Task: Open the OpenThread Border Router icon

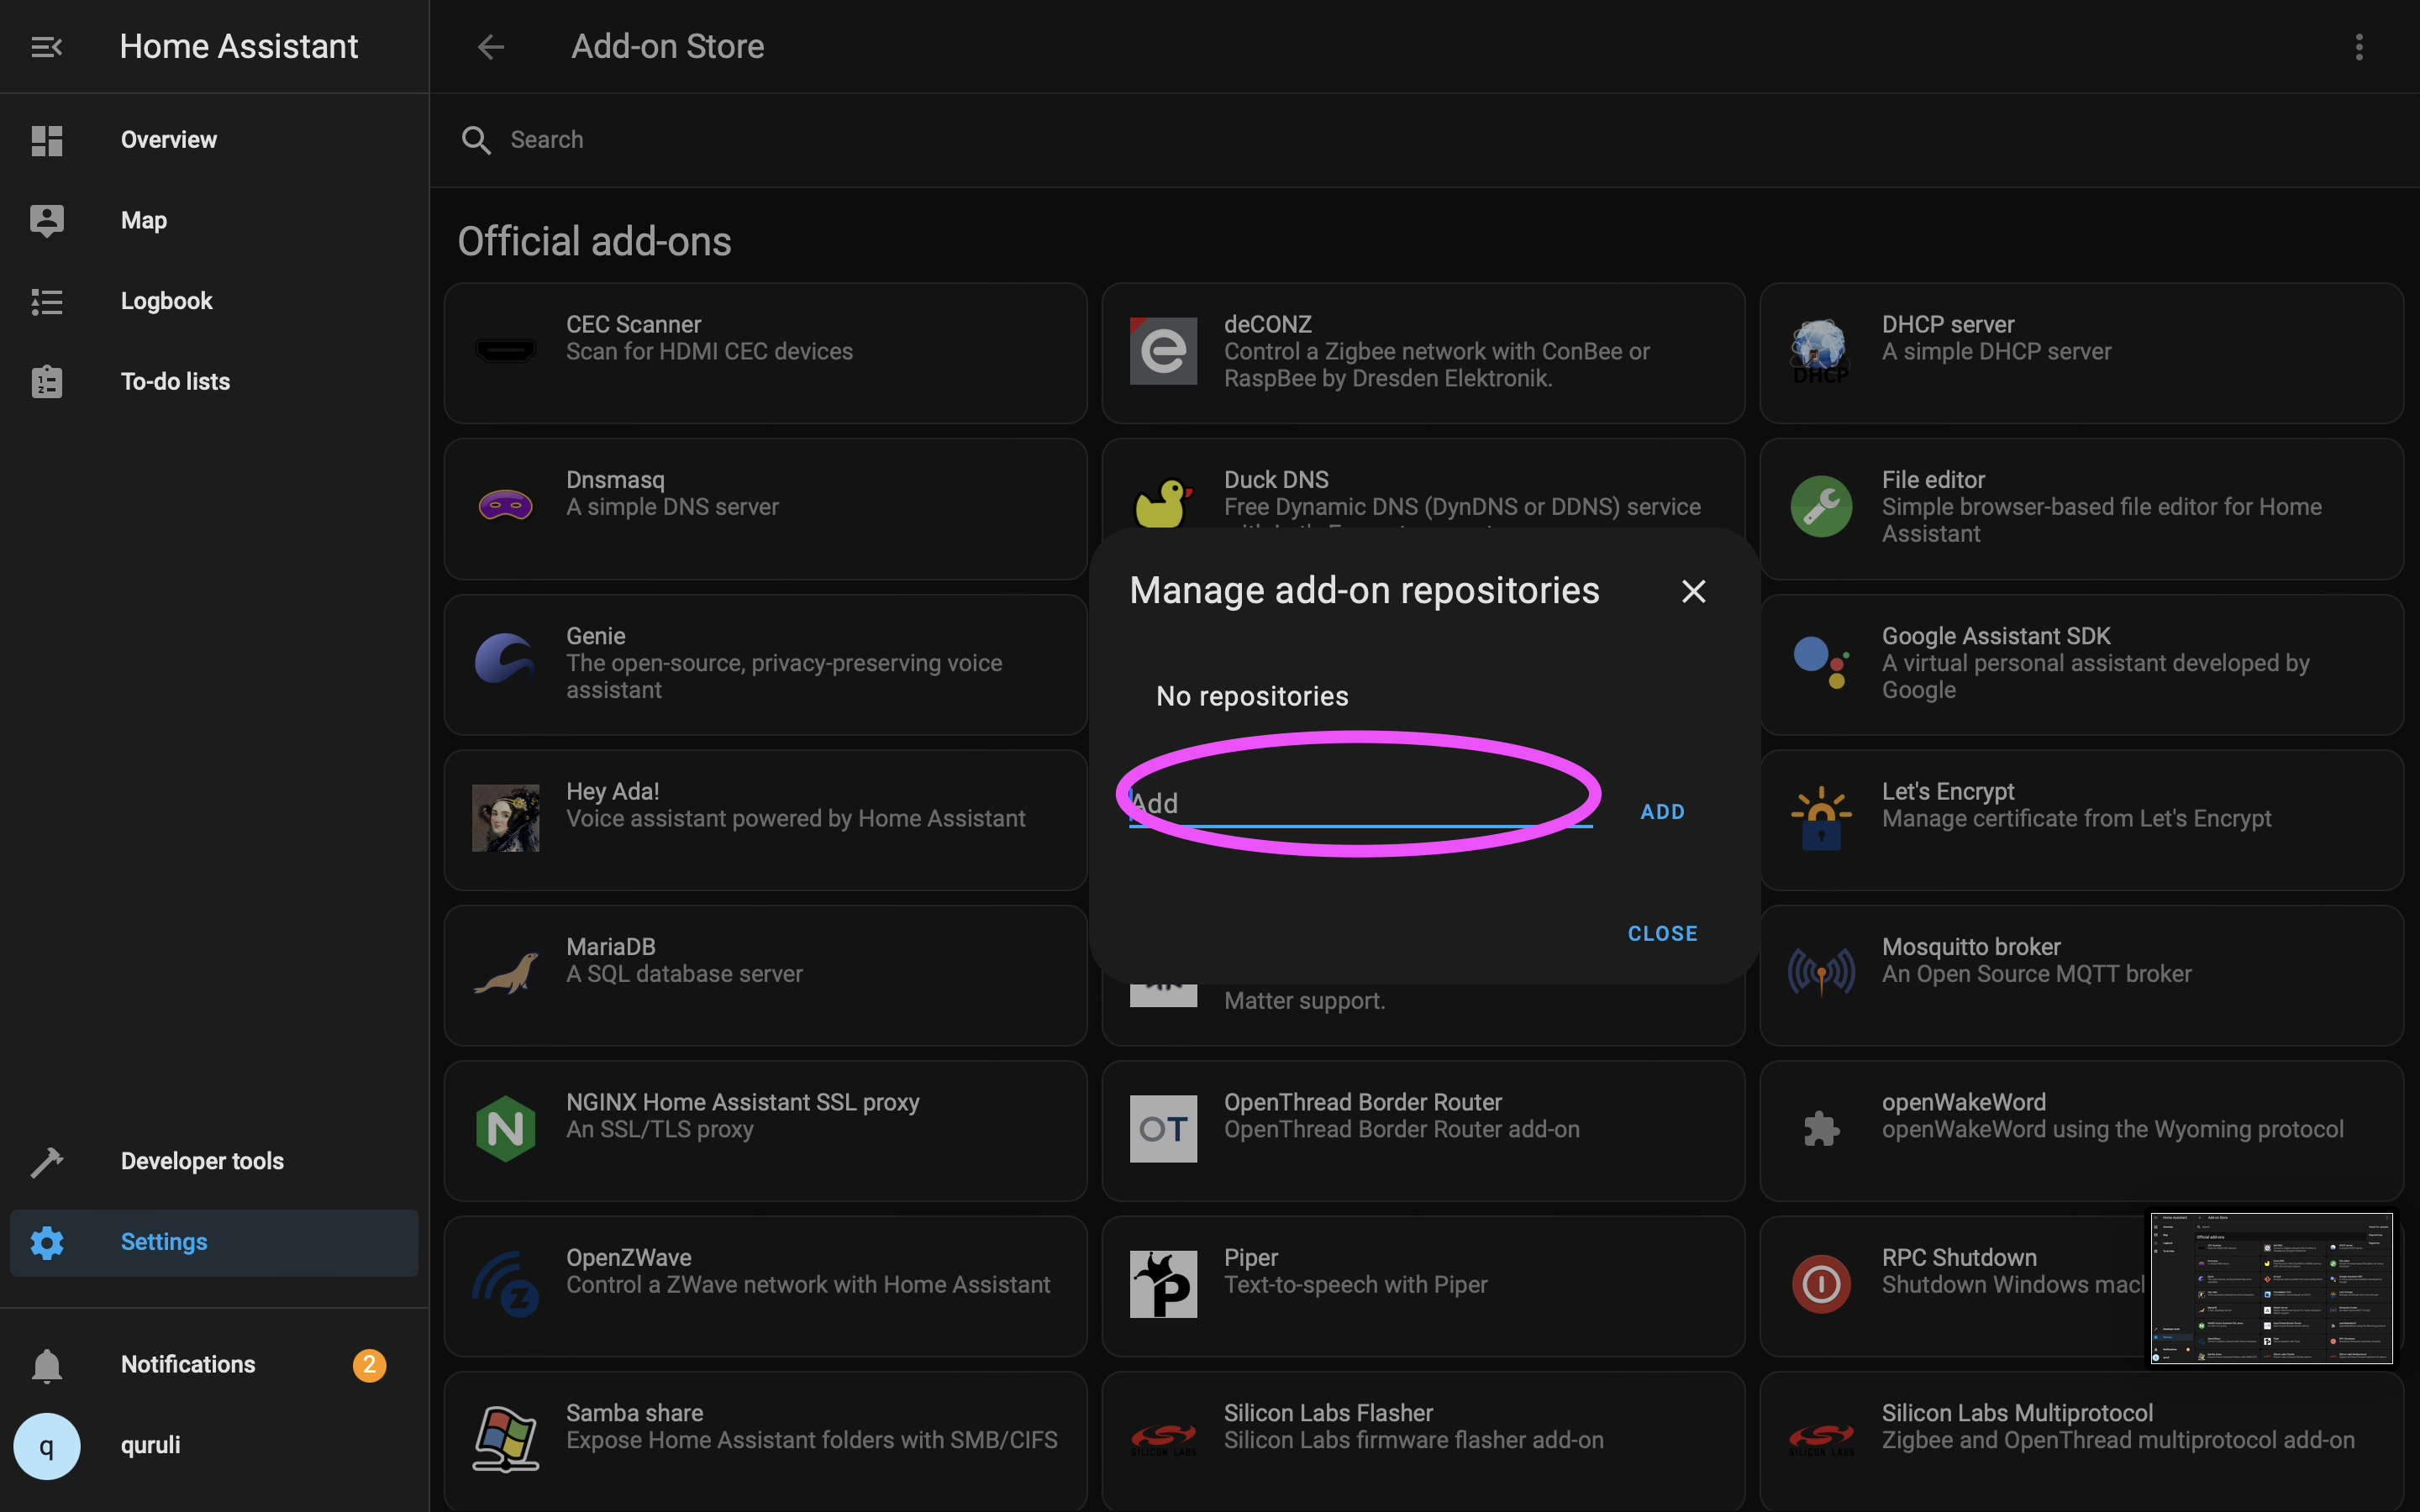Action: [1163, 1129]
